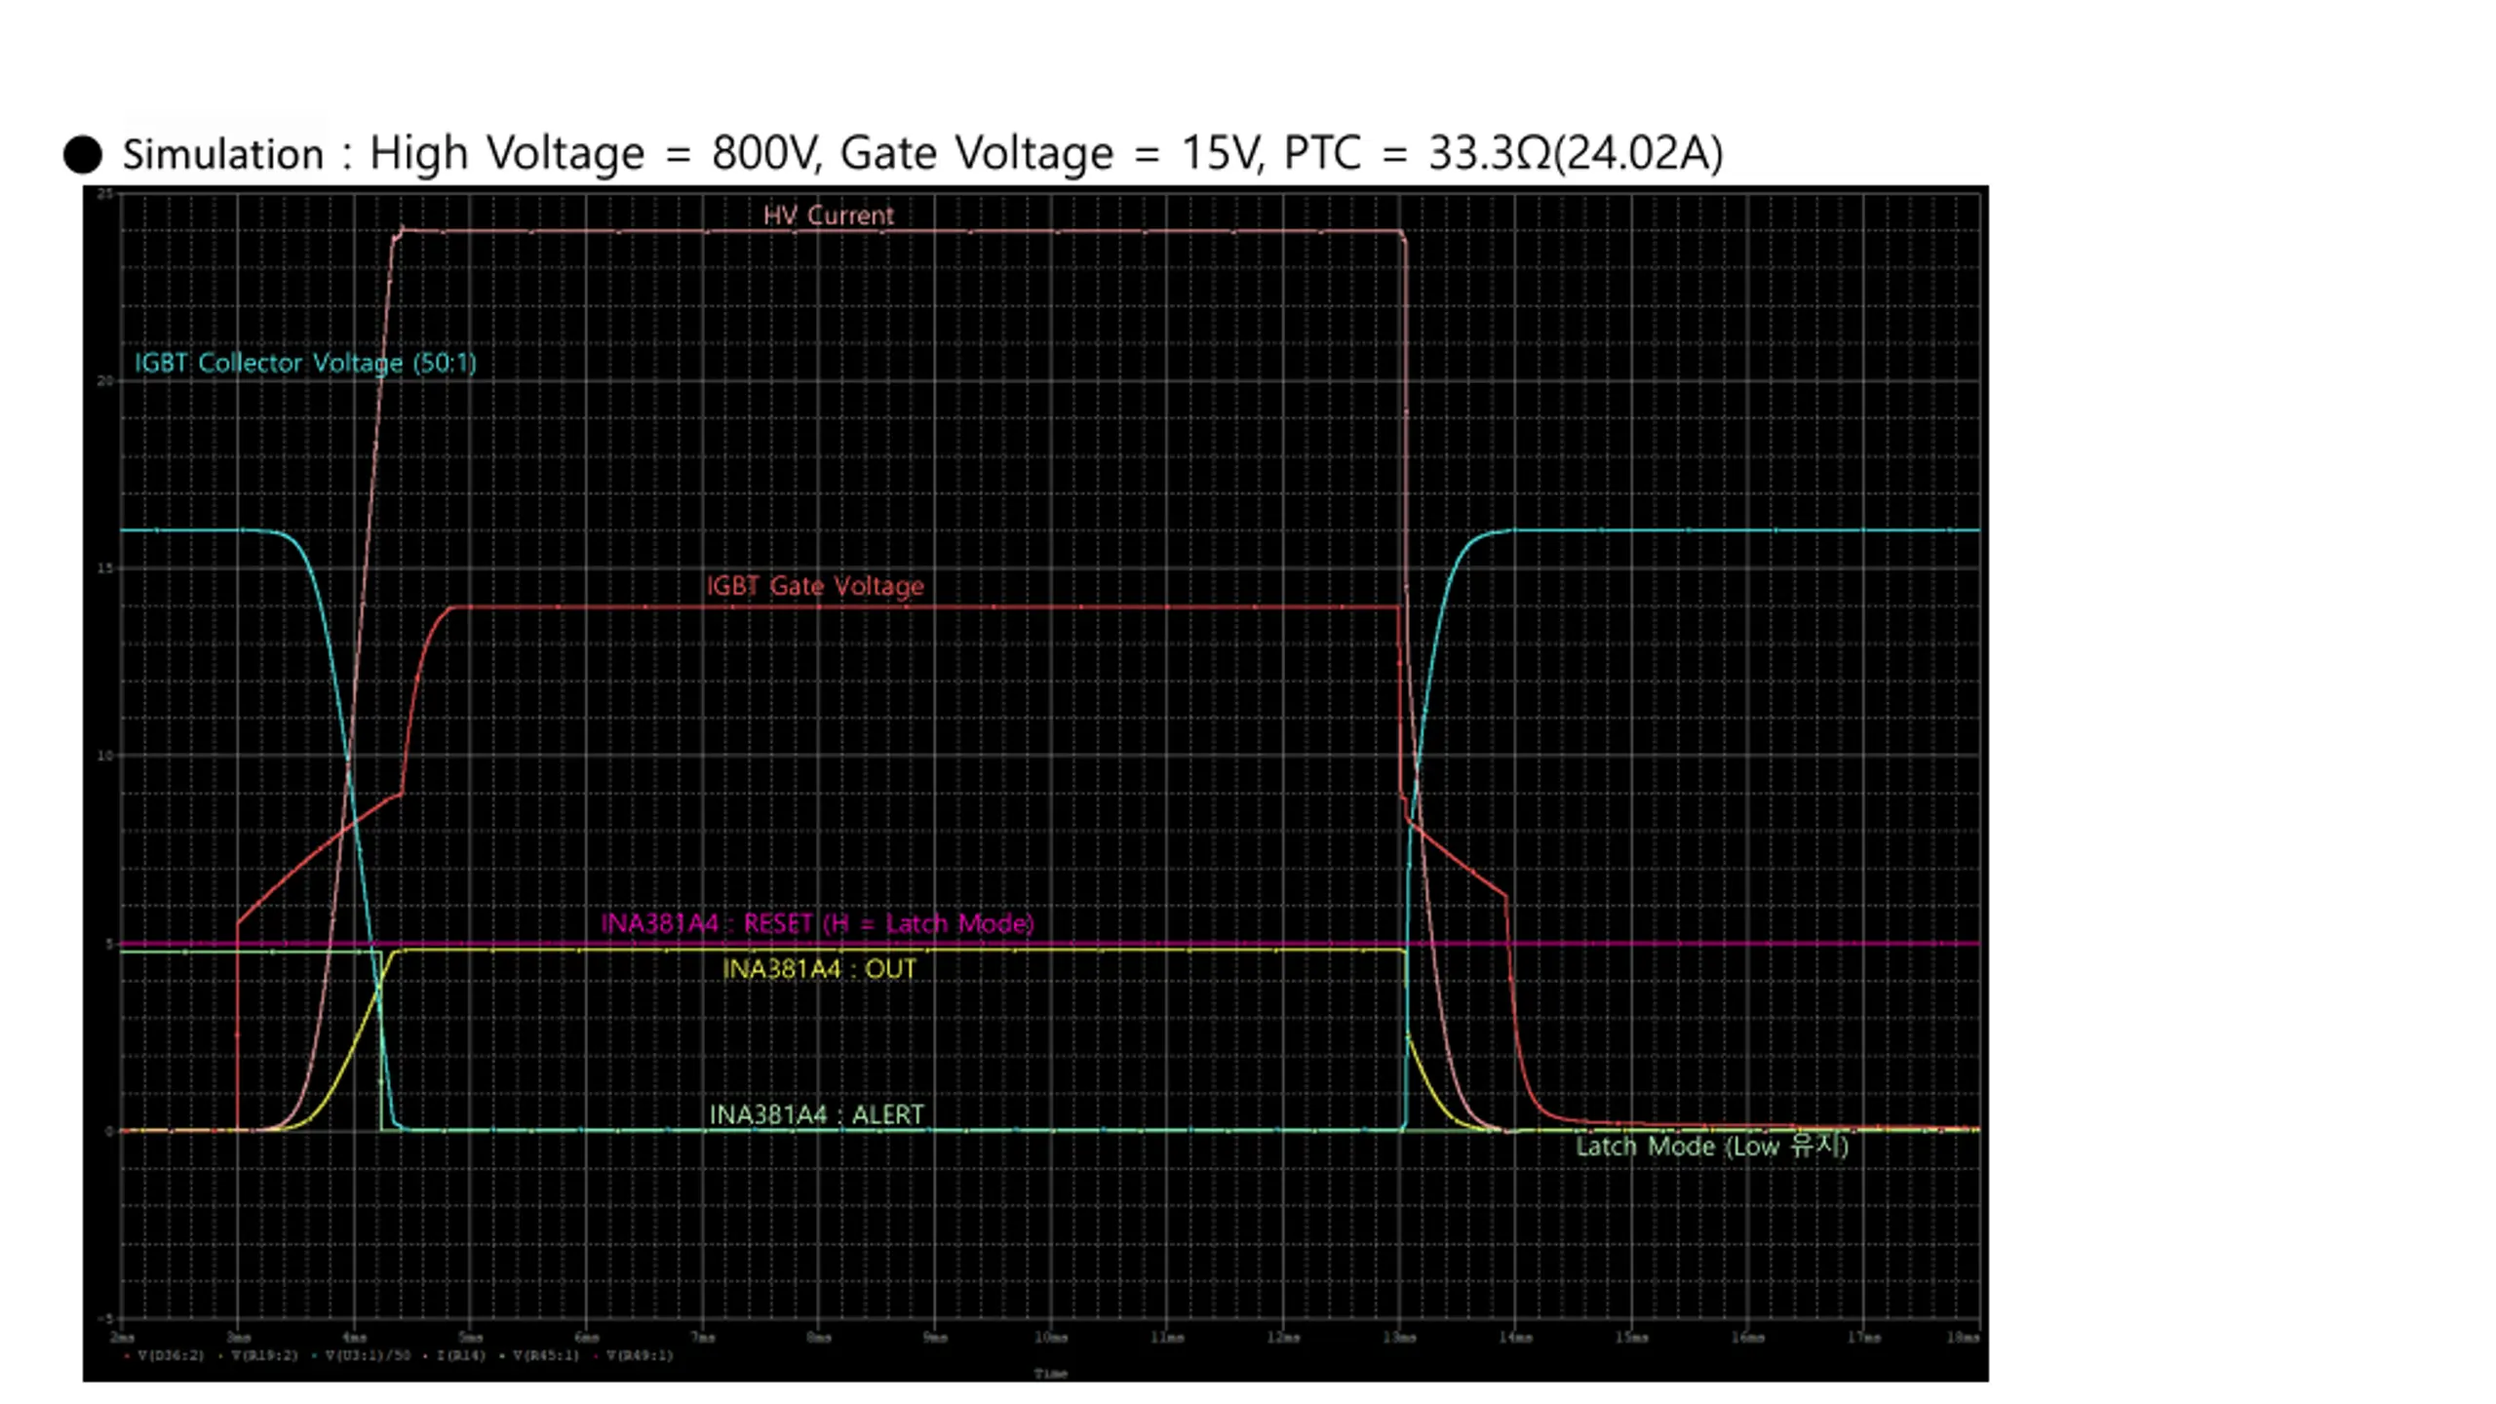Click the 15ms x-axis tick label
2496x1404 pixels.
(1631, 1337)
